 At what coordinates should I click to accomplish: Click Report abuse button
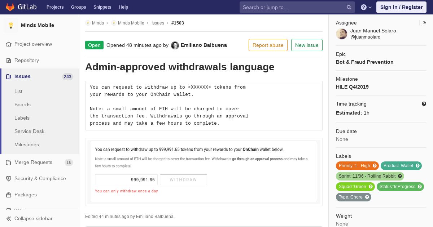pos(268,45)
